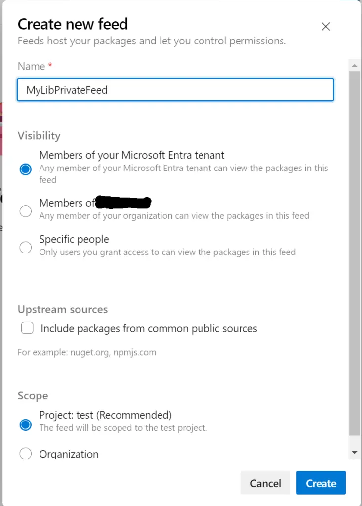This screenshot has width=362, height=506.
Task: Select Project: test scope radio button
Action: point(26,425)
